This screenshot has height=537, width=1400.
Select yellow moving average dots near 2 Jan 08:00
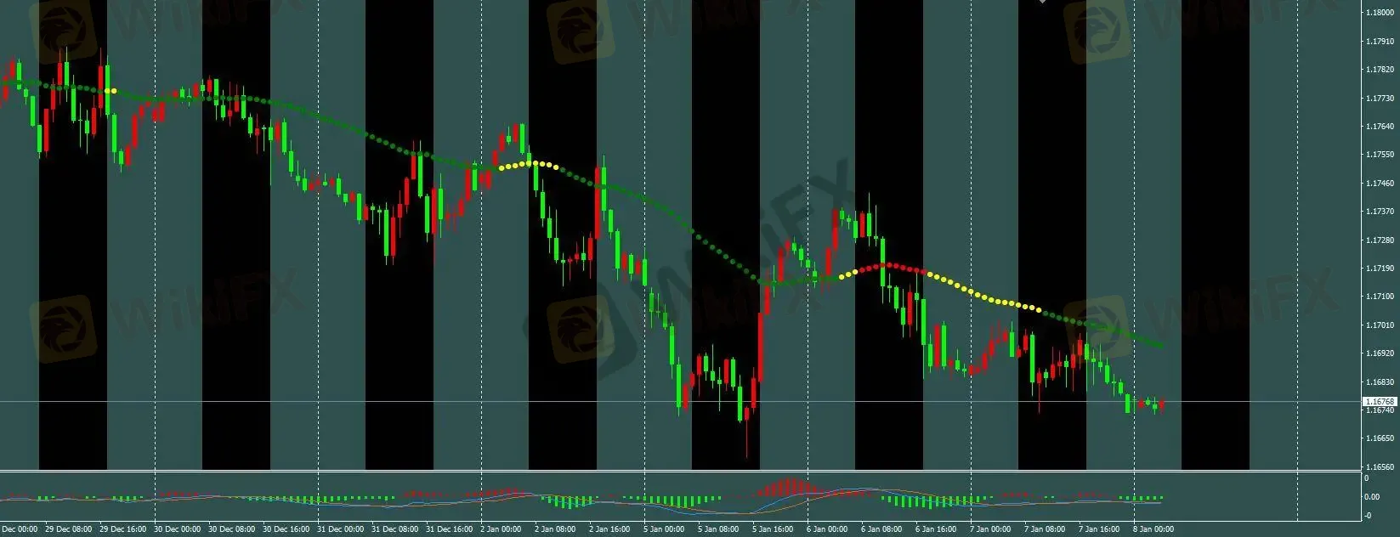[x=529, y=164]
